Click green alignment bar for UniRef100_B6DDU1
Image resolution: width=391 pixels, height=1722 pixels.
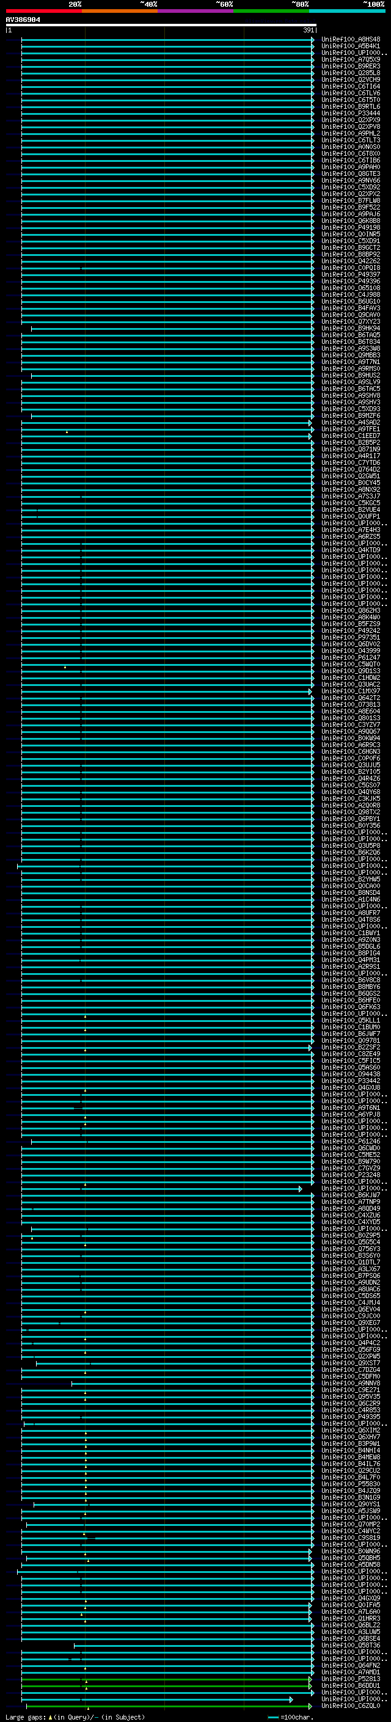pyautogui.click(x=166, y=1685)
